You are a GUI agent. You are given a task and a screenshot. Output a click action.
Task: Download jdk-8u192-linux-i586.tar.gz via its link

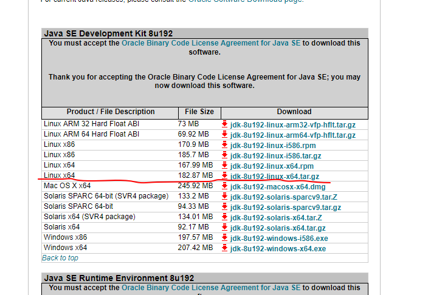click(x=276, y=155)
